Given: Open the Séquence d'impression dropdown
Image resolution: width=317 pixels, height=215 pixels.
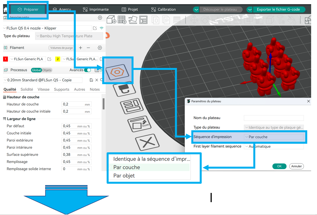Looking at the screenshot, I should [x=274, y=137].
